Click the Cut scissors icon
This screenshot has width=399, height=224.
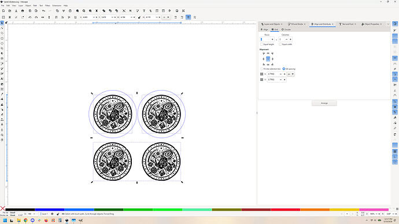tap(64, 11)
